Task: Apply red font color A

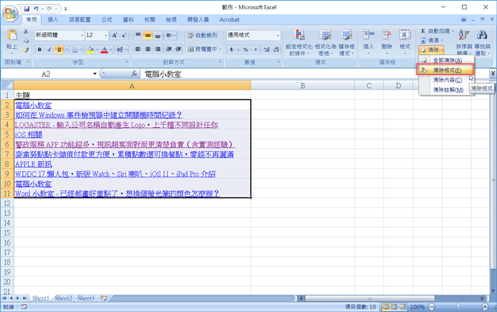Action: pyautogui.click(x=104, y=50)
